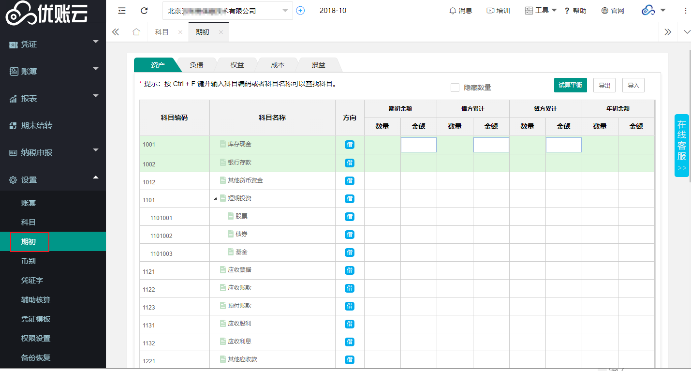Image resolution: width=691 pixels, height=371 pixels.
Task: Click the 试算平衡 button
Action: pyautogui.click(x=571, y=85)
